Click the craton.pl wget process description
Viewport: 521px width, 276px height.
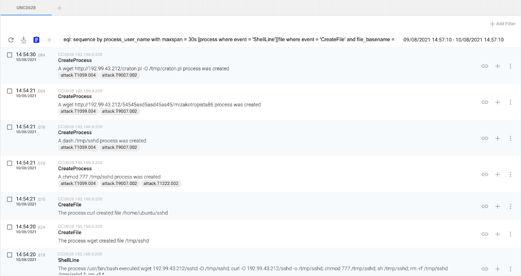coord(144,69)
